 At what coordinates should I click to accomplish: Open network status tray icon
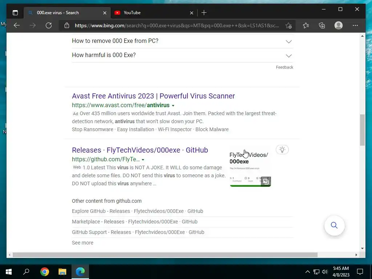click(316, 272)
